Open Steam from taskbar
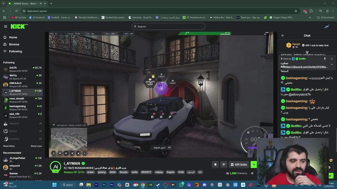This screenshot has height=189, width=337. coord(158,185)
